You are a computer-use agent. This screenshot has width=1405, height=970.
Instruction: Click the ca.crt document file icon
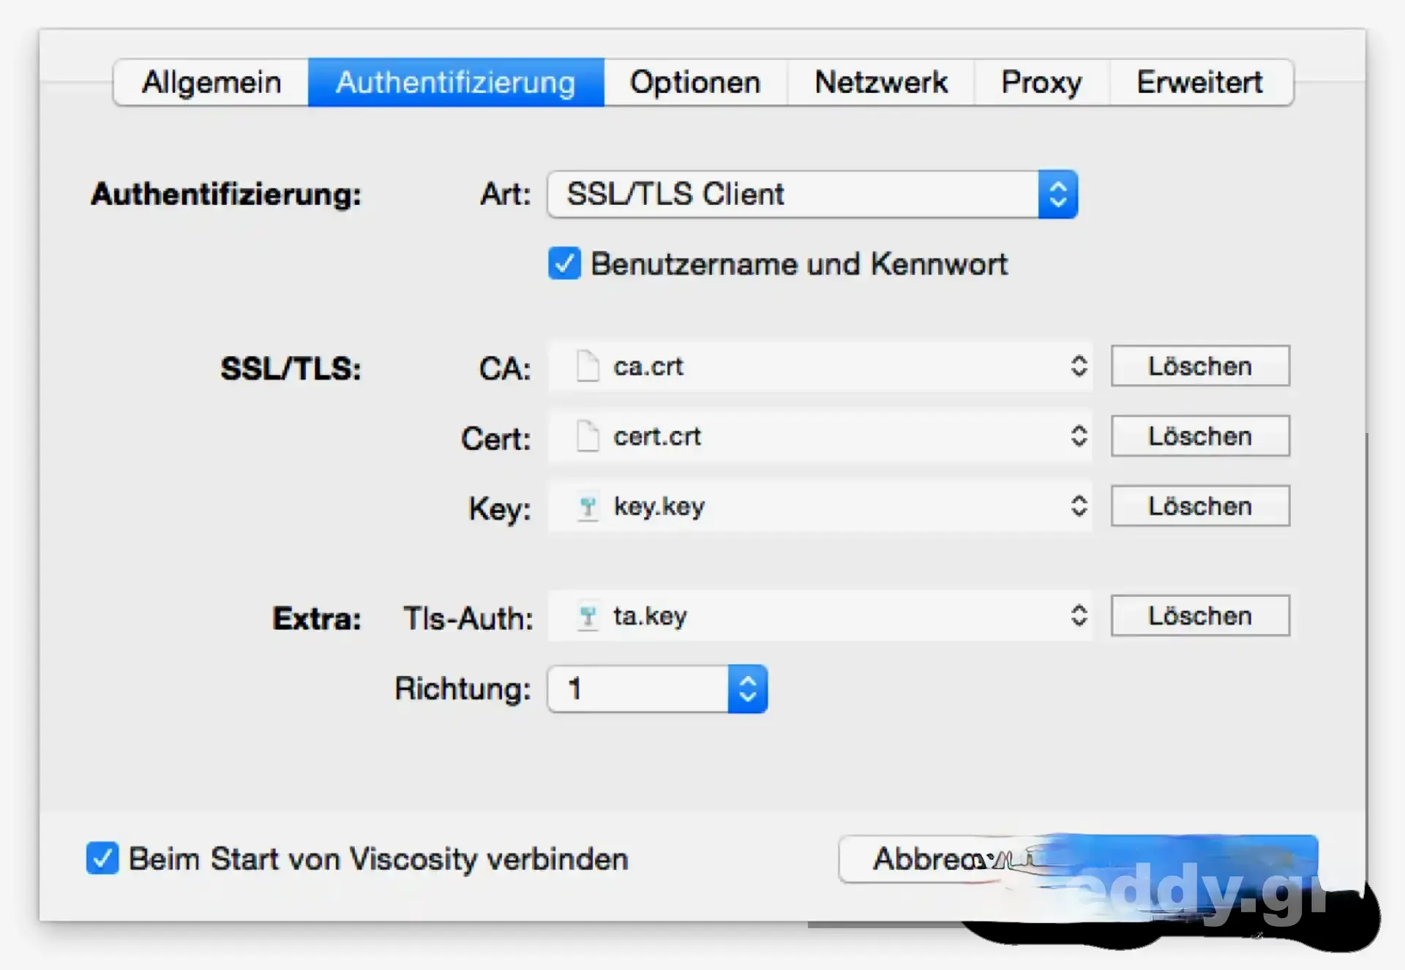(x=588, y=366)
